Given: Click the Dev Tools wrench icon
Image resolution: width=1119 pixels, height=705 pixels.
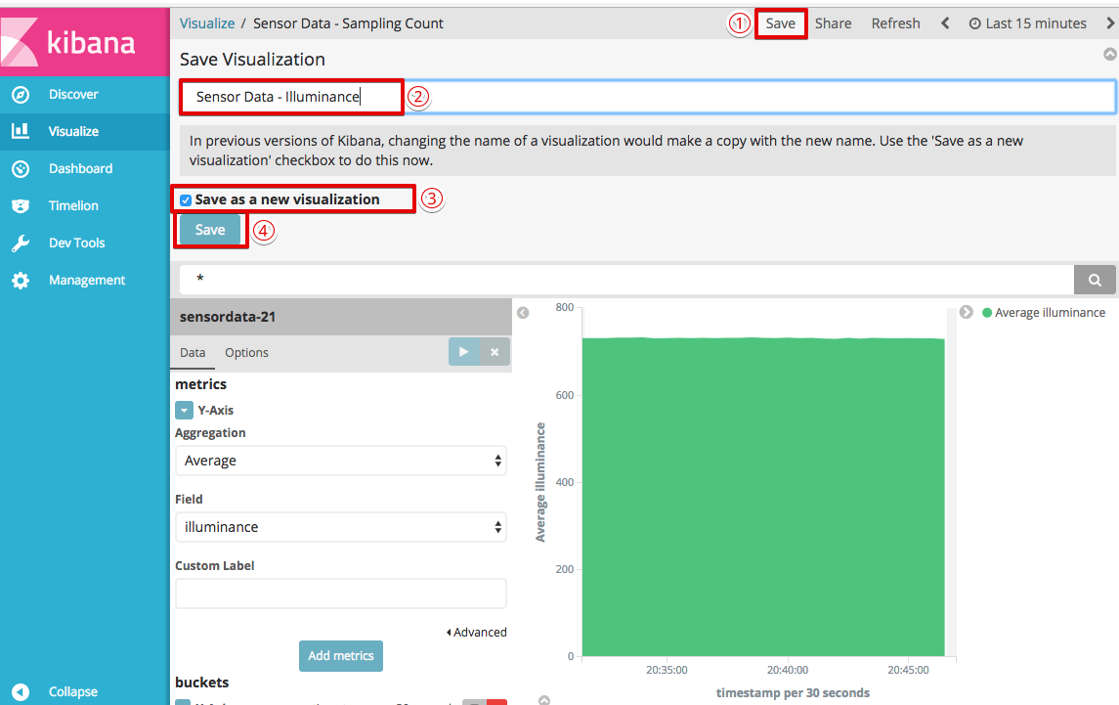Looking at the screenshot, I should [x=21, y=242].
